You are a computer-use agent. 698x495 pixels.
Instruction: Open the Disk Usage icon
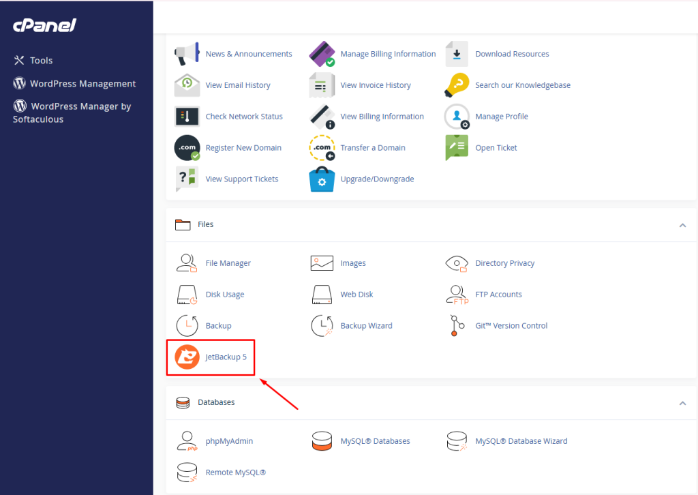187,295
